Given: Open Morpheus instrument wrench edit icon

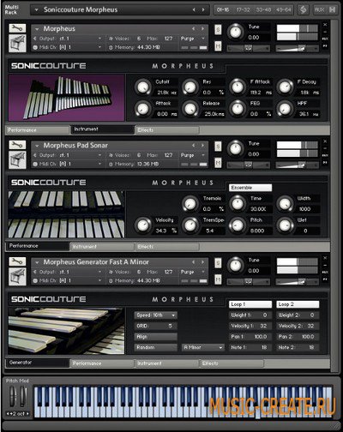Looking at the screenshot, I should coord(17,28).
